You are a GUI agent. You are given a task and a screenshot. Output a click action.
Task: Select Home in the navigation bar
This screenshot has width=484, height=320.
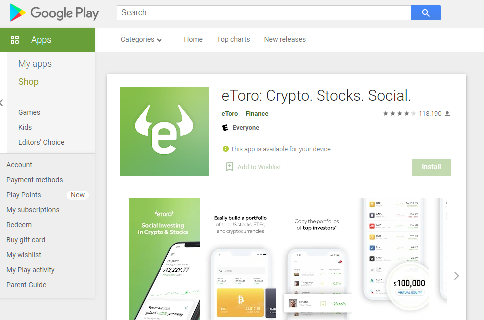tap(193, 39)
